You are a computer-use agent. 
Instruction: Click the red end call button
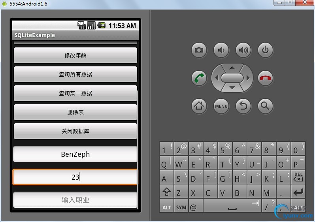(265, 78)
